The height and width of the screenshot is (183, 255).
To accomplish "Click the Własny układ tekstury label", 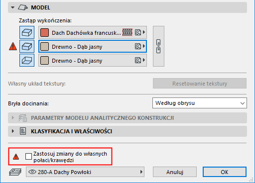I will click(x=37, y=84).
